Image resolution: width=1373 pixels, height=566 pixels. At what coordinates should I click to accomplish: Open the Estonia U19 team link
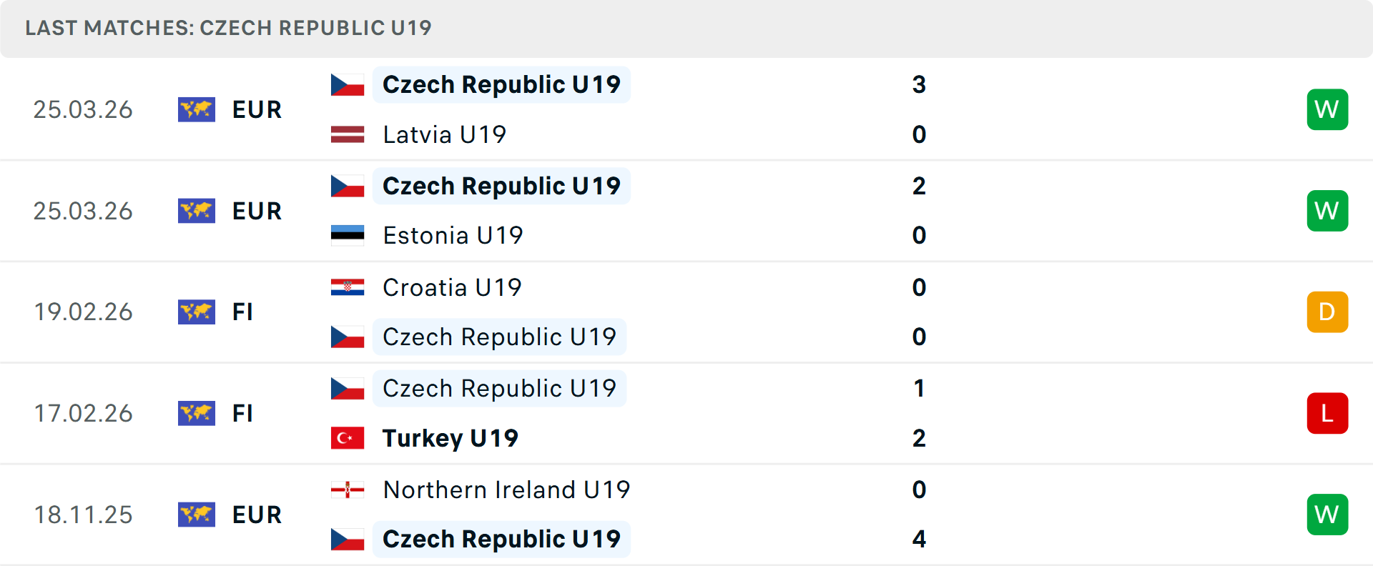point(453,235)
